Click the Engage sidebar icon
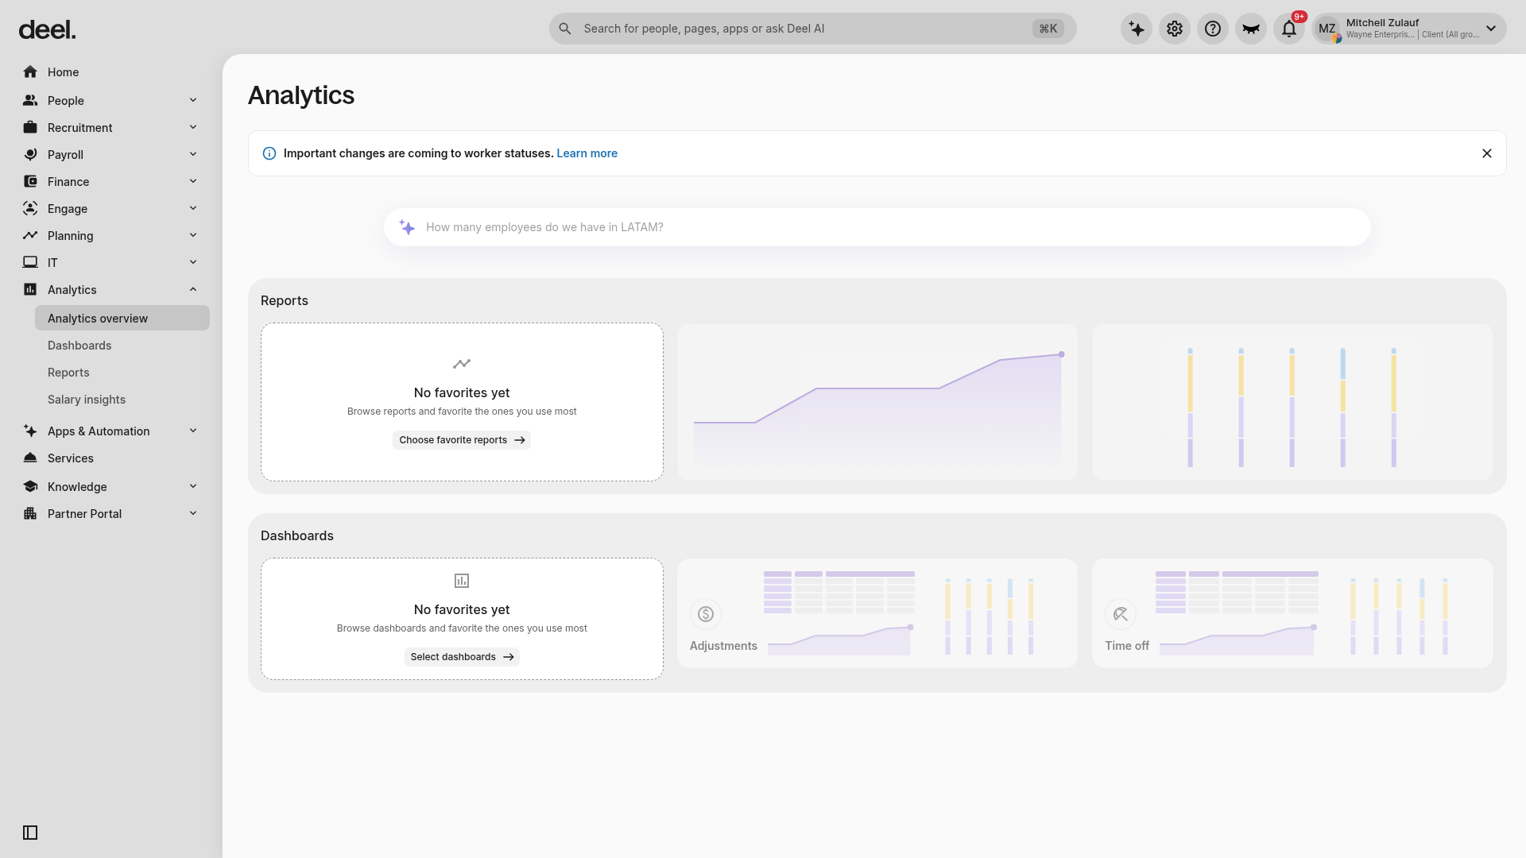This screenshot has width=1526, height=858. [30, 209]
